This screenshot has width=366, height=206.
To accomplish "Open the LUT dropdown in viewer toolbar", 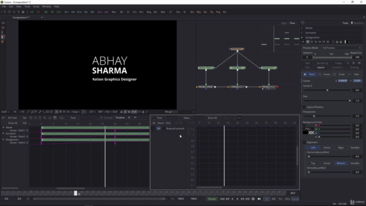I will point(92,112).
